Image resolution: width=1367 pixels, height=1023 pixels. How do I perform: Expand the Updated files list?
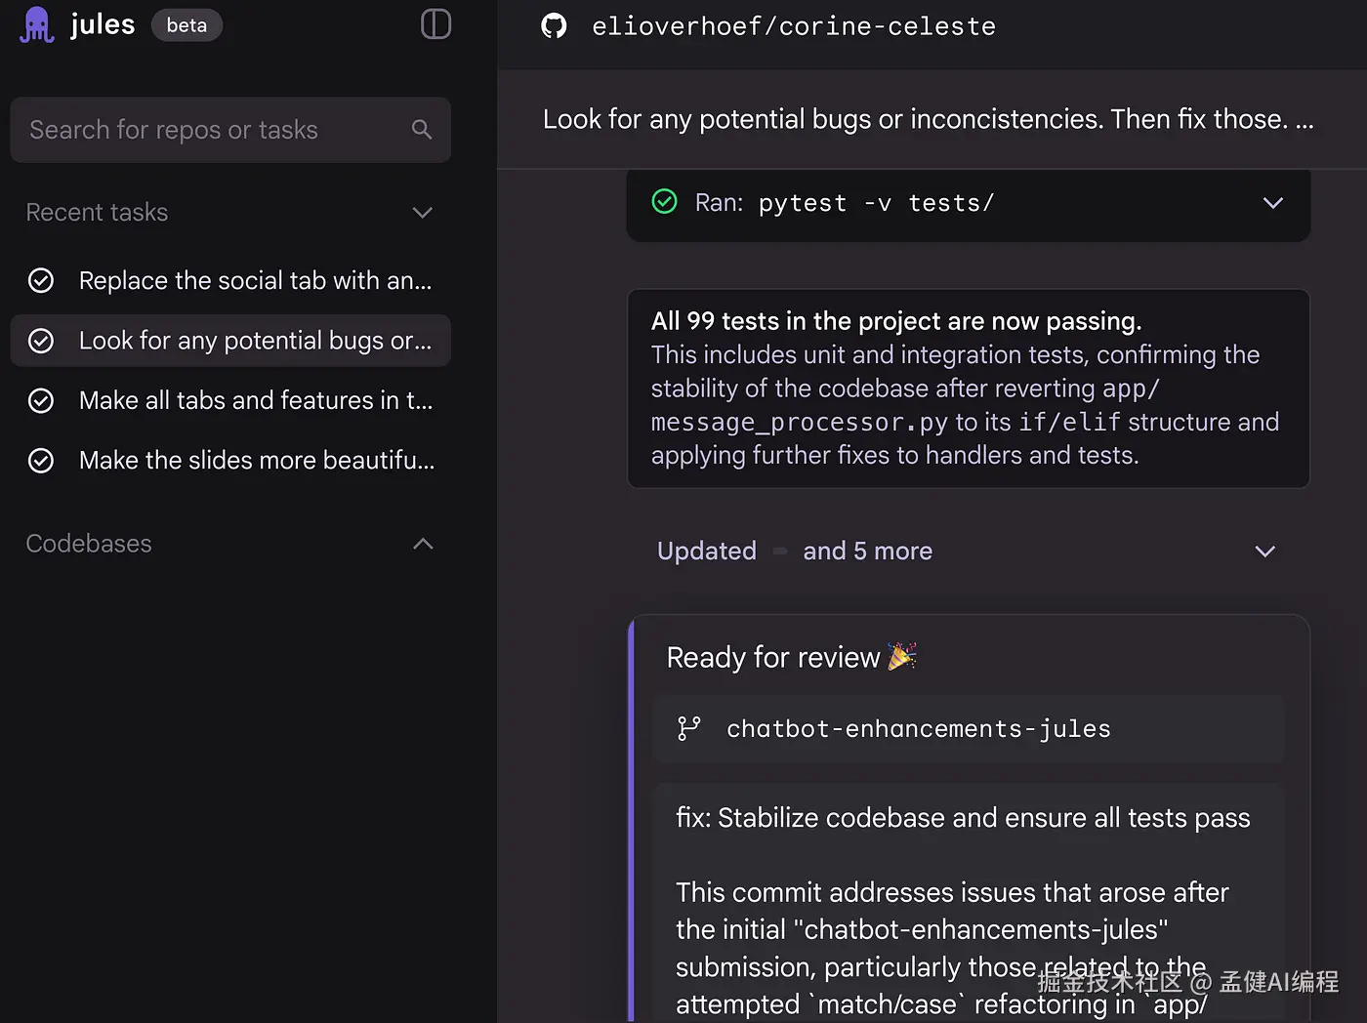[1264, 552]
